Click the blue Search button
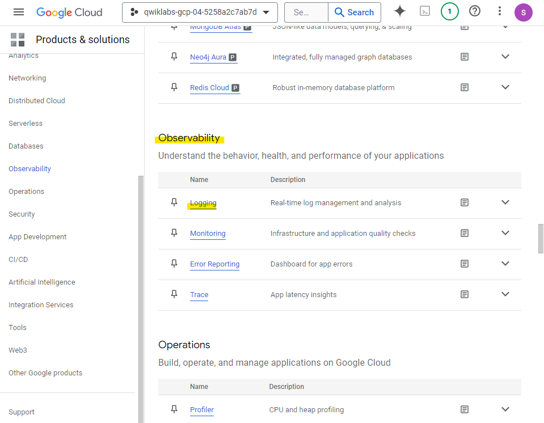 point(355,12)
